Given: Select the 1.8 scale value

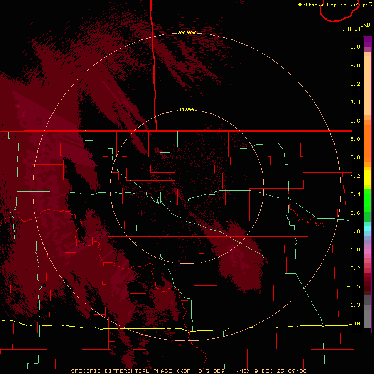Looking at the screenshot, I should click(355, 231).
